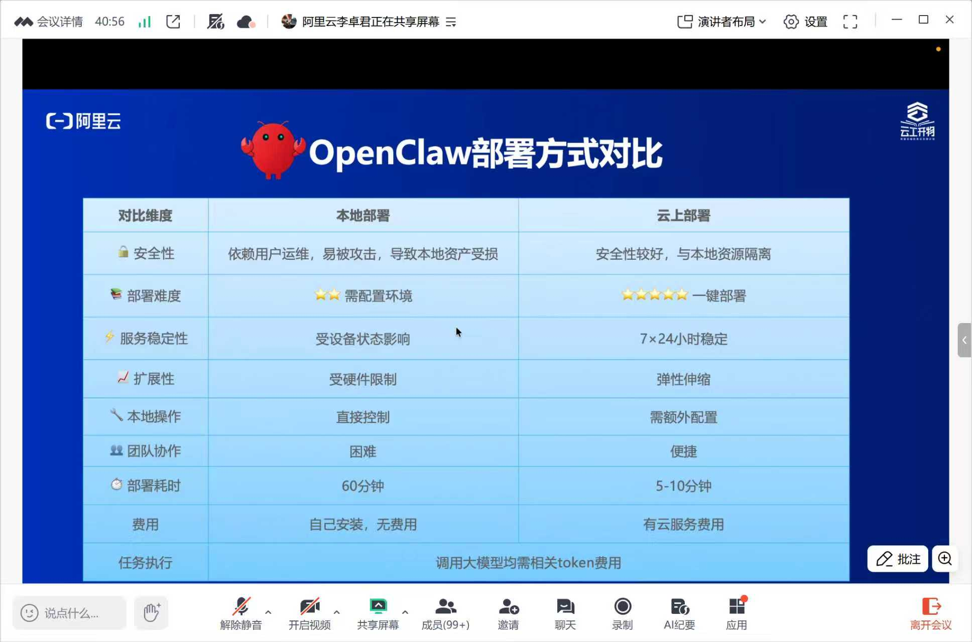
Task: Click the pop-out share window icon
Action: tap(173, 22)
